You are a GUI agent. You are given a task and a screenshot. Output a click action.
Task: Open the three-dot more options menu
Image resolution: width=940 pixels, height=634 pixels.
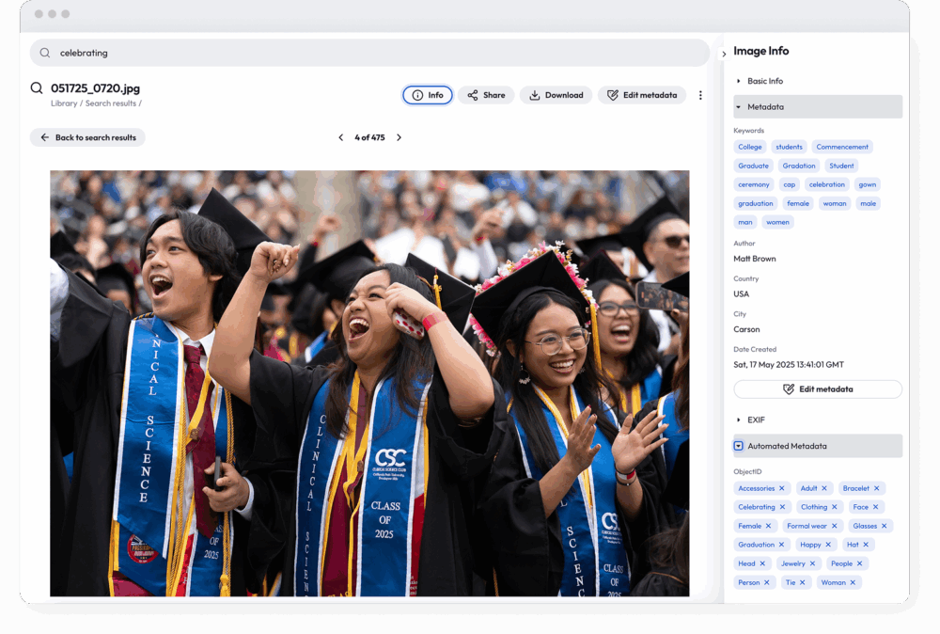click(700, 95)
